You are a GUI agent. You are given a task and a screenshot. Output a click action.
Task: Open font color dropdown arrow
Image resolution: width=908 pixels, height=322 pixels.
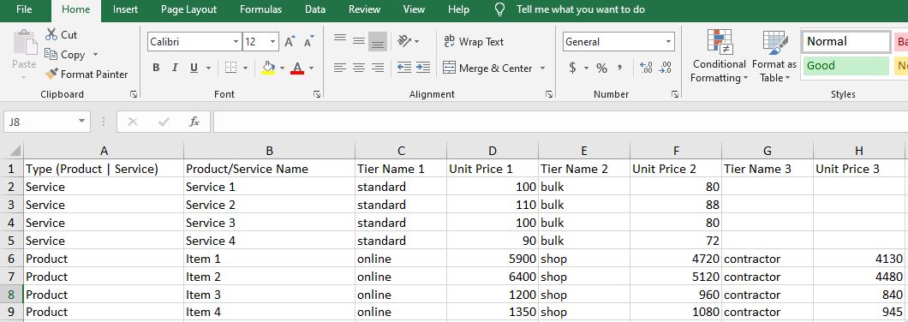(x=312, y=69)
